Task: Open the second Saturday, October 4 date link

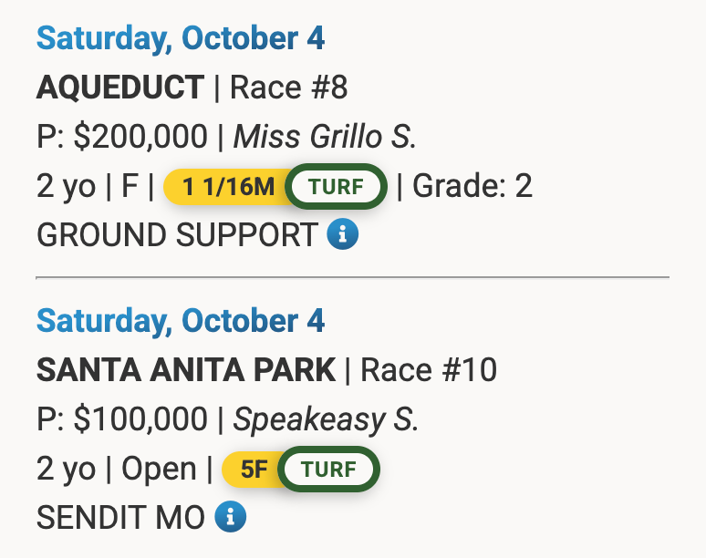Action: click(x=181, y=321)
